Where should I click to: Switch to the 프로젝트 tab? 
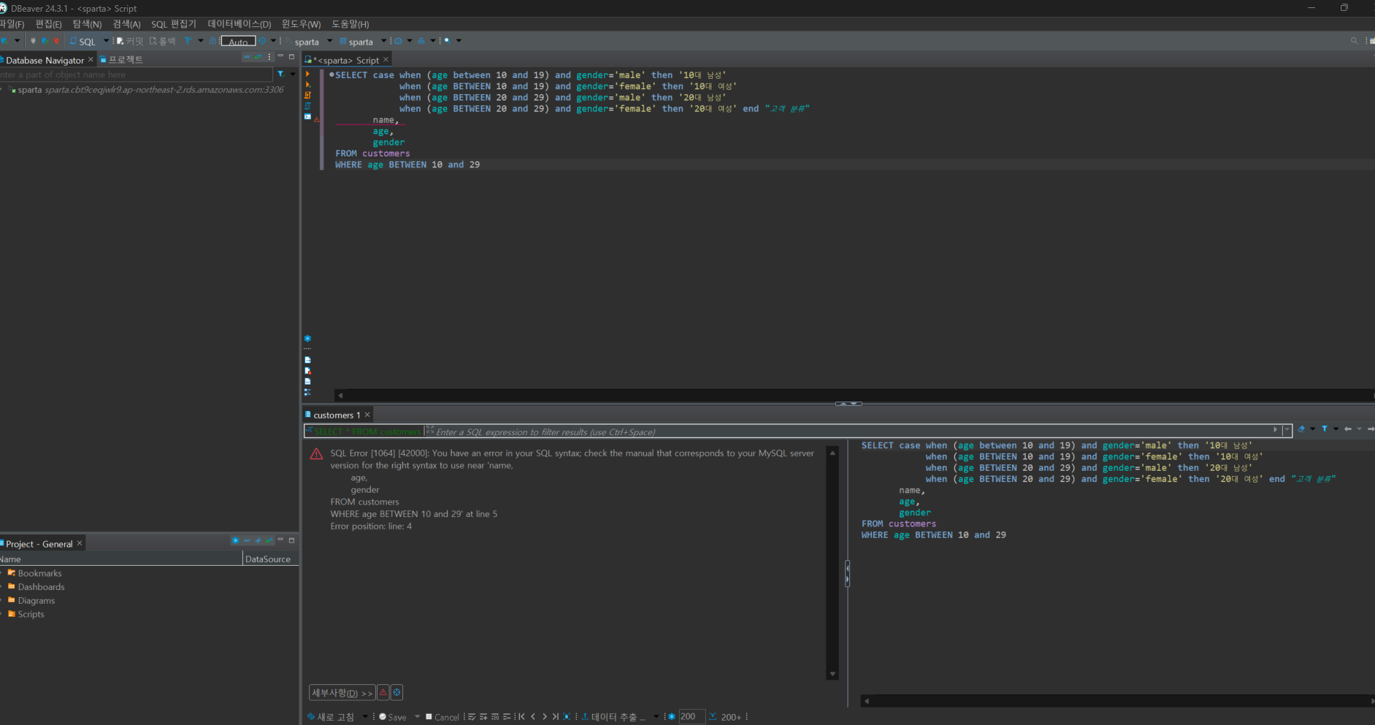pyautogui.click(x=121, y=60)
